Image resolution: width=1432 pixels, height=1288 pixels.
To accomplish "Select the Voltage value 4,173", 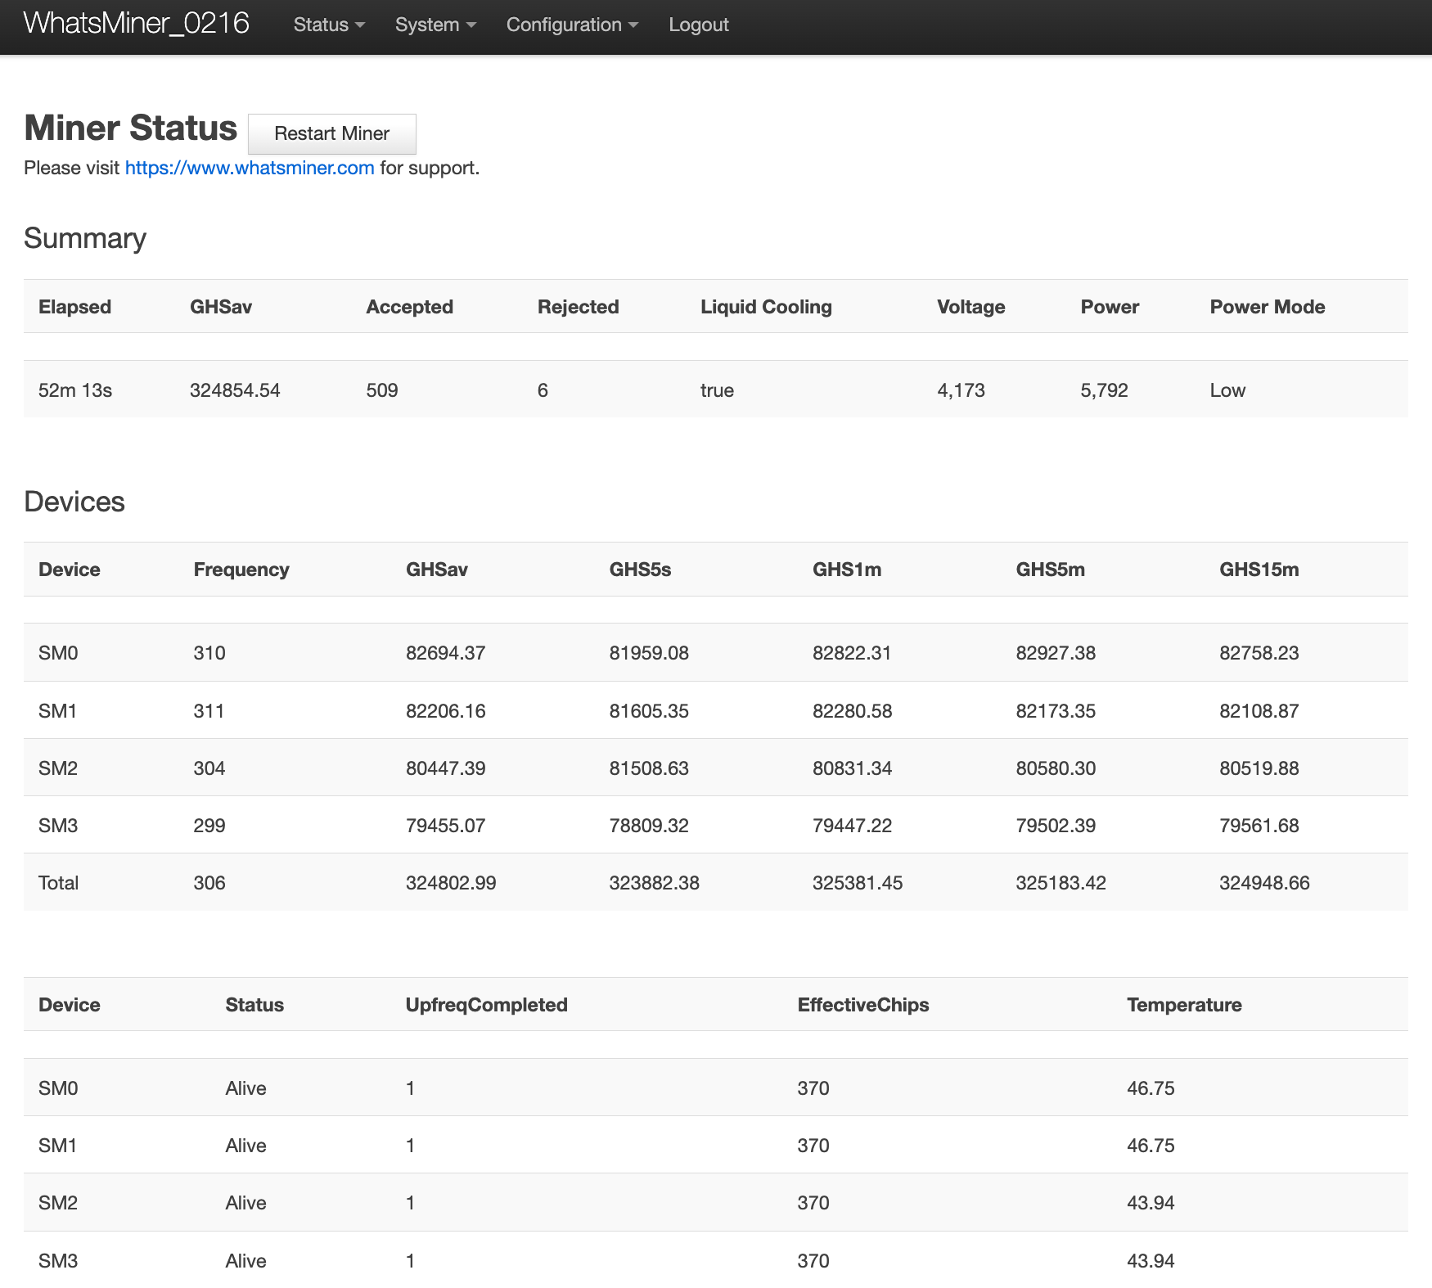I will [961, 390].
